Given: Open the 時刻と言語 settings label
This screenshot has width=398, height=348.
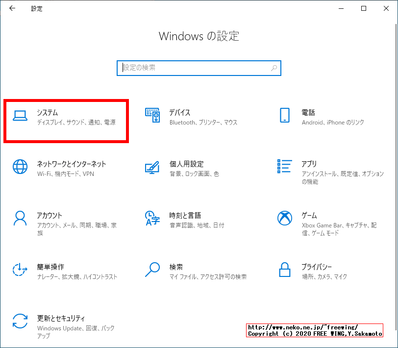Looking at the screenshot, I should (x=185, y=216).
